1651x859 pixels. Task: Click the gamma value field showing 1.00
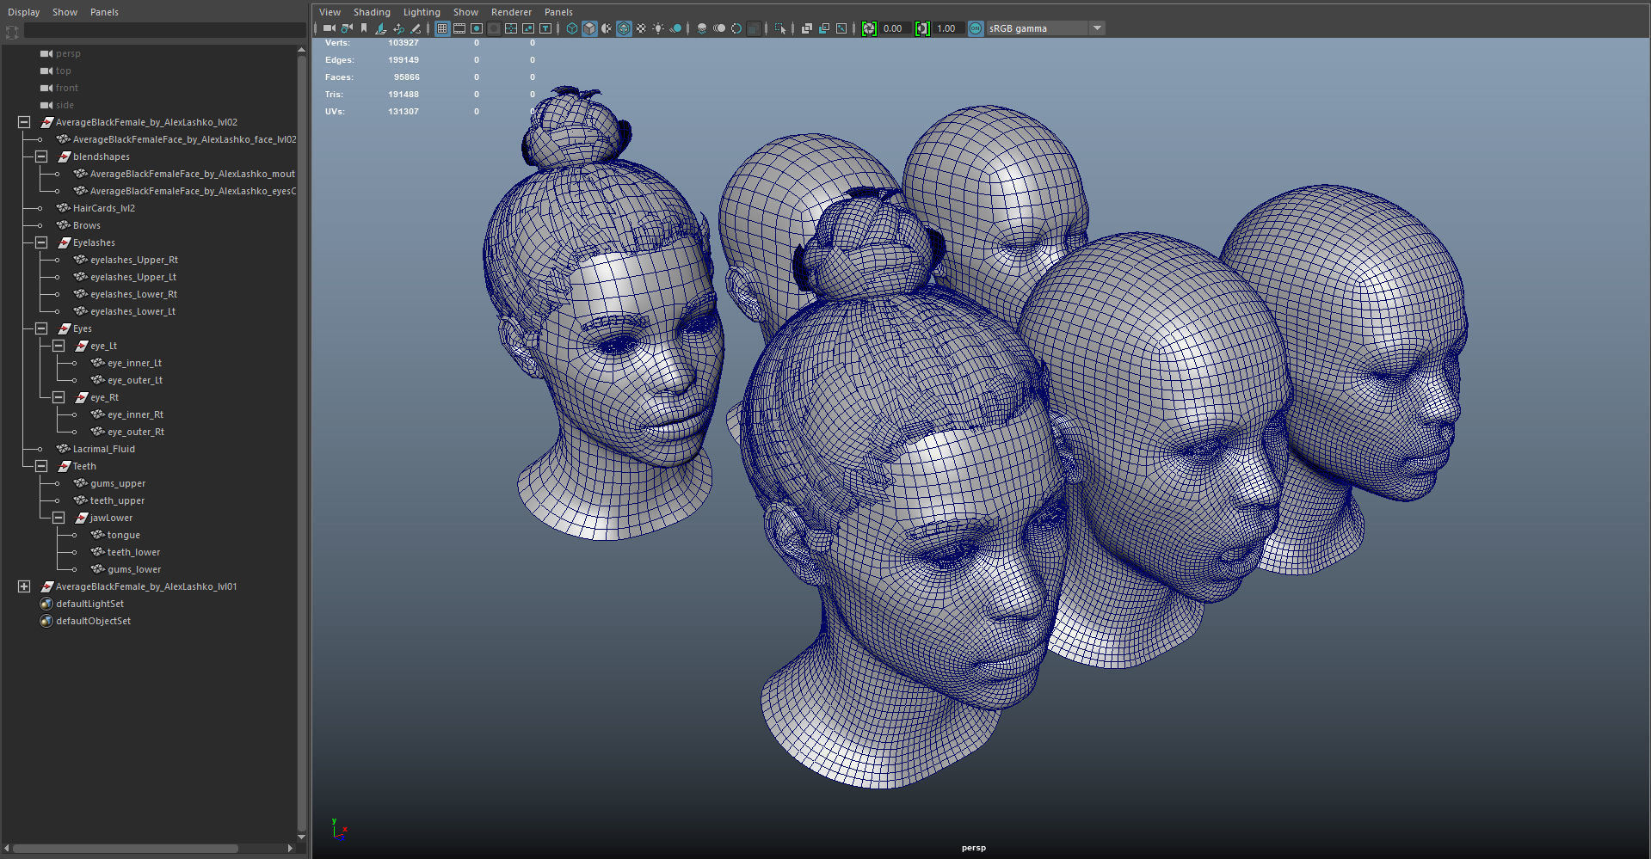coord(948,28)
